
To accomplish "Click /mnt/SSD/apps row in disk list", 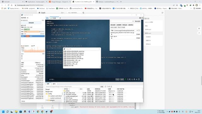I will [x=33, y=81].
